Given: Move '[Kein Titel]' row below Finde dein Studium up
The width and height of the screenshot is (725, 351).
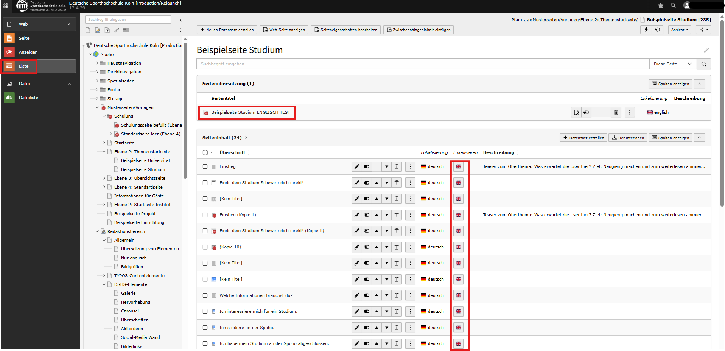Looking at the screenshot, I should pos(377,199).
